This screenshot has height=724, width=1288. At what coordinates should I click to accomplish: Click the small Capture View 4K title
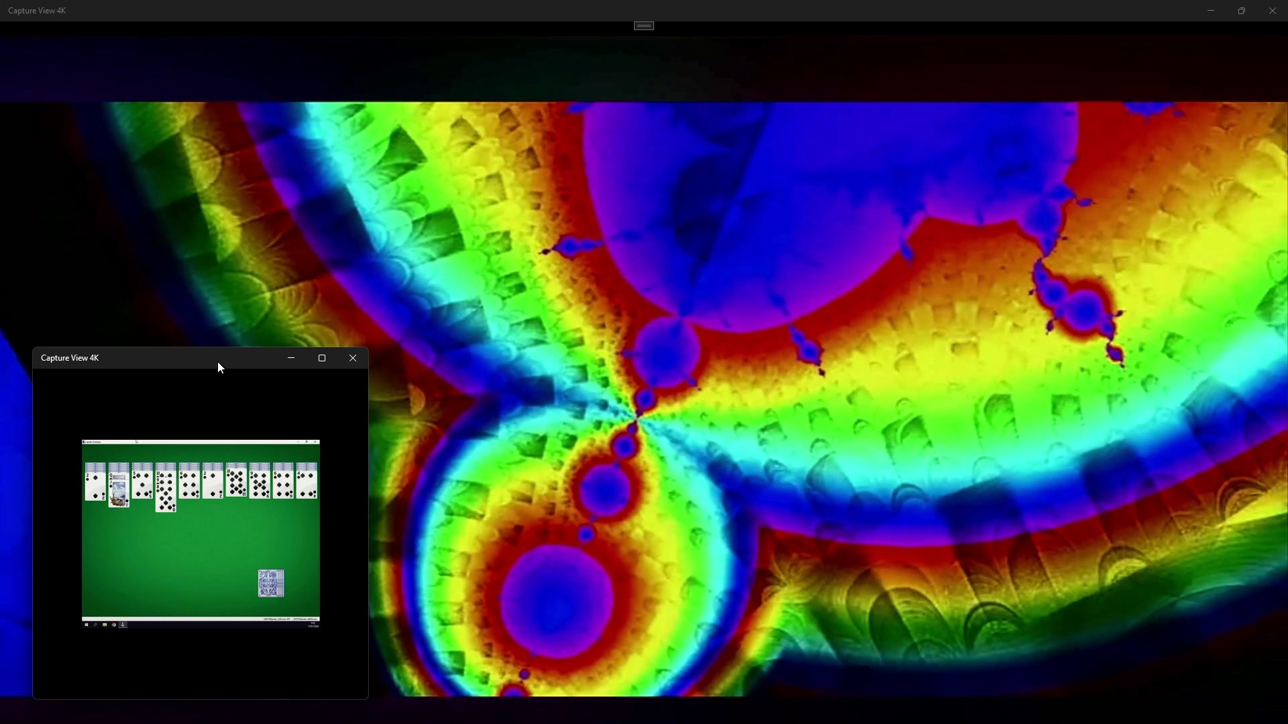[70, 358]
